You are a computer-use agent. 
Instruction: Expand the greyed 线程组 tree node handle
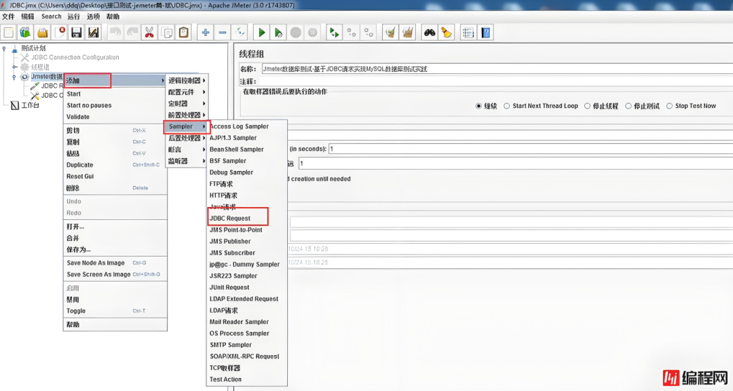14,67
